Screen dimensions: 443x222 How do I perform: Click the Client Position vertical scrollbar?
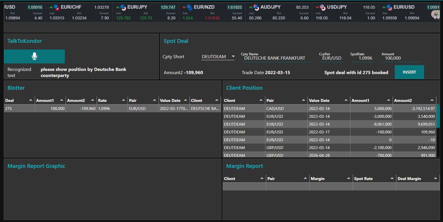tap(438, 116)
